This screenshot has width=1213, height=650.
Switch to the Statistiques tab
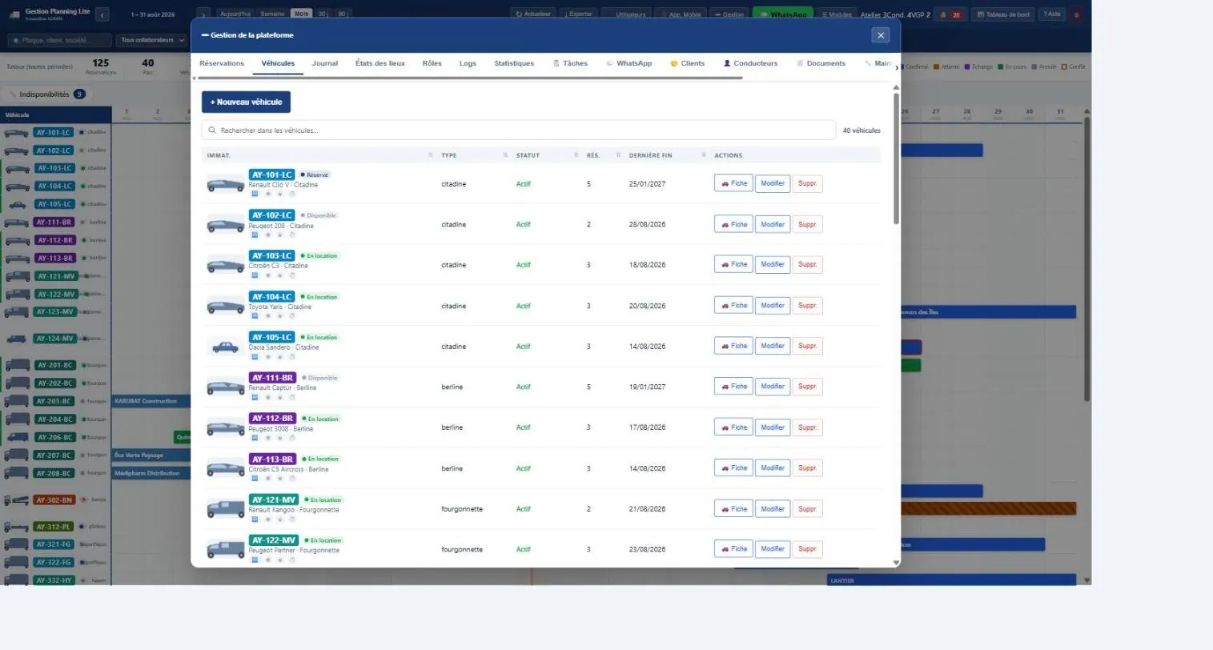(x=514, y=63)
